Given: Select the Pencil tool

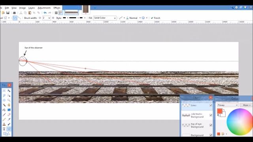Looking at the screenshot, I should click(x=4, y=120).
